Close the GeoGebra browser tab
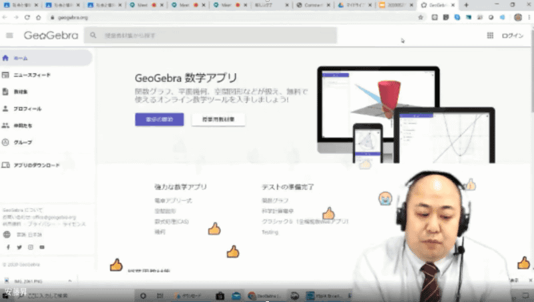 pos(453,5)
